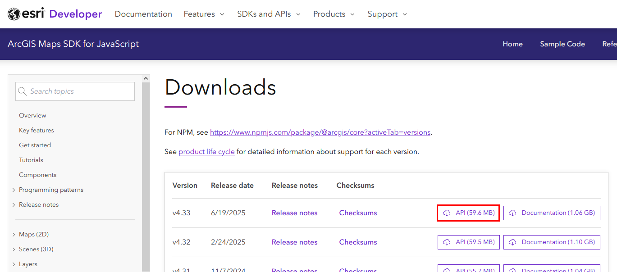This screenshot has height=272, width=617.
Task: Click the download cloud icon for Documentation 1.06 GB
Action: pyautogui.click(x=512, y=213)
